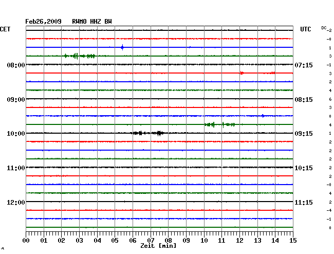Click the small blue event near minute 13
The image size is (334, 254).
tap(263, 116)
